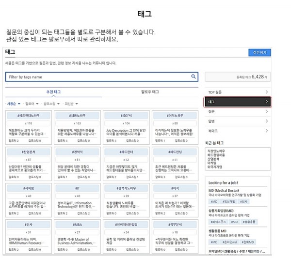Select 질문 in the sidebar menu
The image size is (291, 258).
(238, 111)
